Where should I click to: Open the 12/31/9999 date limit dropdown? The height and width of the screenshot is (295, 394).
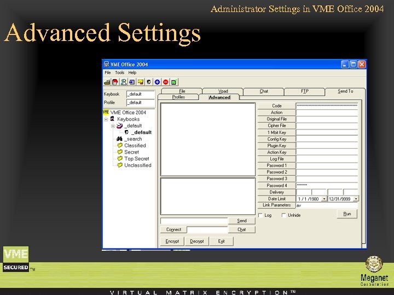356,199
